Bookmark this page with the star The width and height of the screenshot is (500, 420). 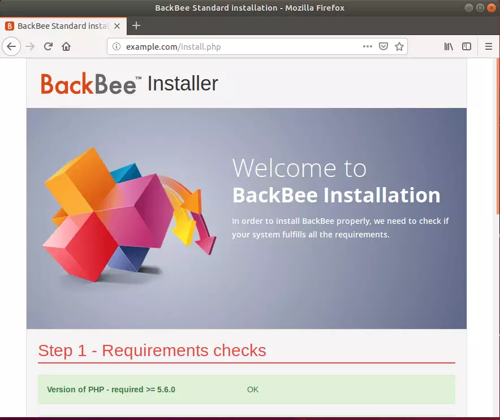pos(399,46)
